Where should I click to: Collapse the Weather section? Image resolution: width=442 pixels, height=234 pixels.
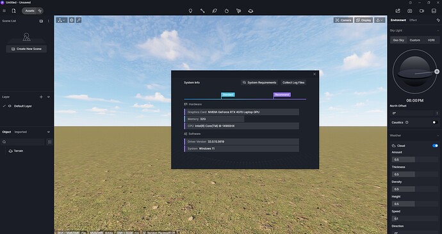(438, 136)
